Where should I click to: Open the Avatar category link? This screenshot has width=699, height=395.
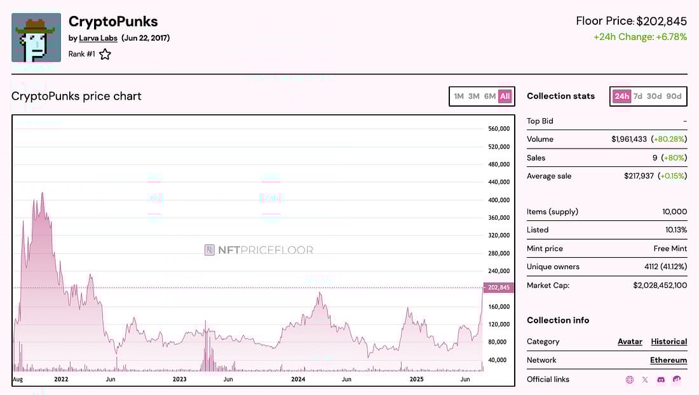pyautogui.click(x=630, y=342)
